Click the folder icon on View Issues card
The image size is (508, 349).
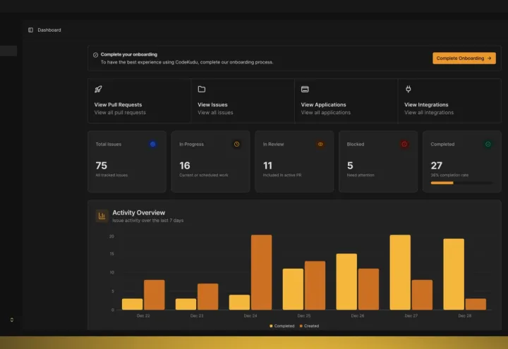point(202,90)
